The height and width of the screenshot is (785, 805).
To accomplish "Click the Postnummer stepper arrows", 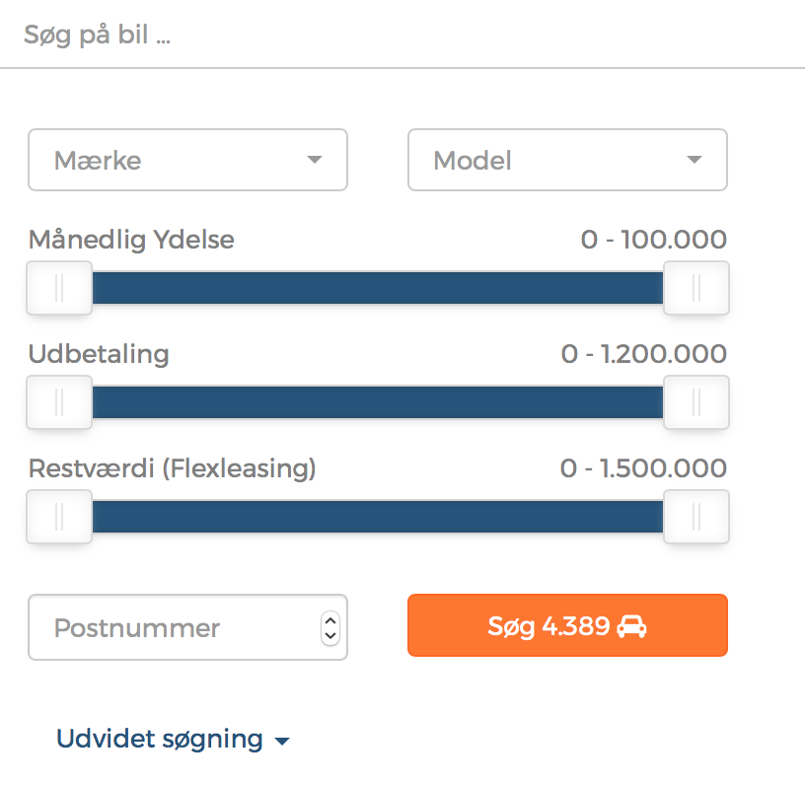I will (330, 627).
